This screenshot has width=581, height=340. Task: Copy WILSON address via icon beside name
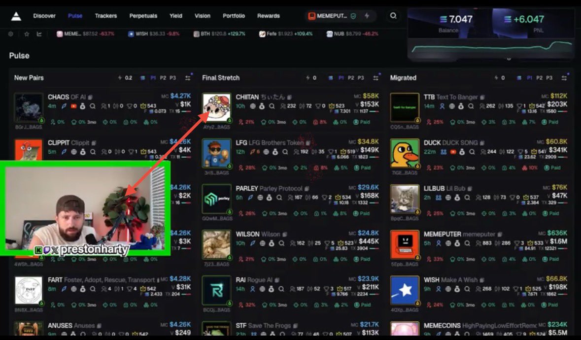tap(285, 235)
